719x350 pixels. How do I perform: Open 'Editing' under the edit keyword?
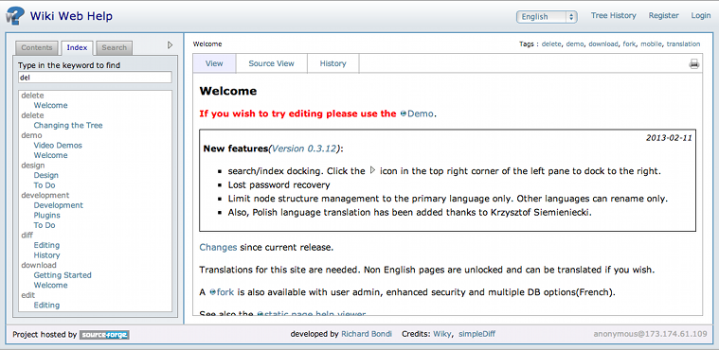coord(46,306)
